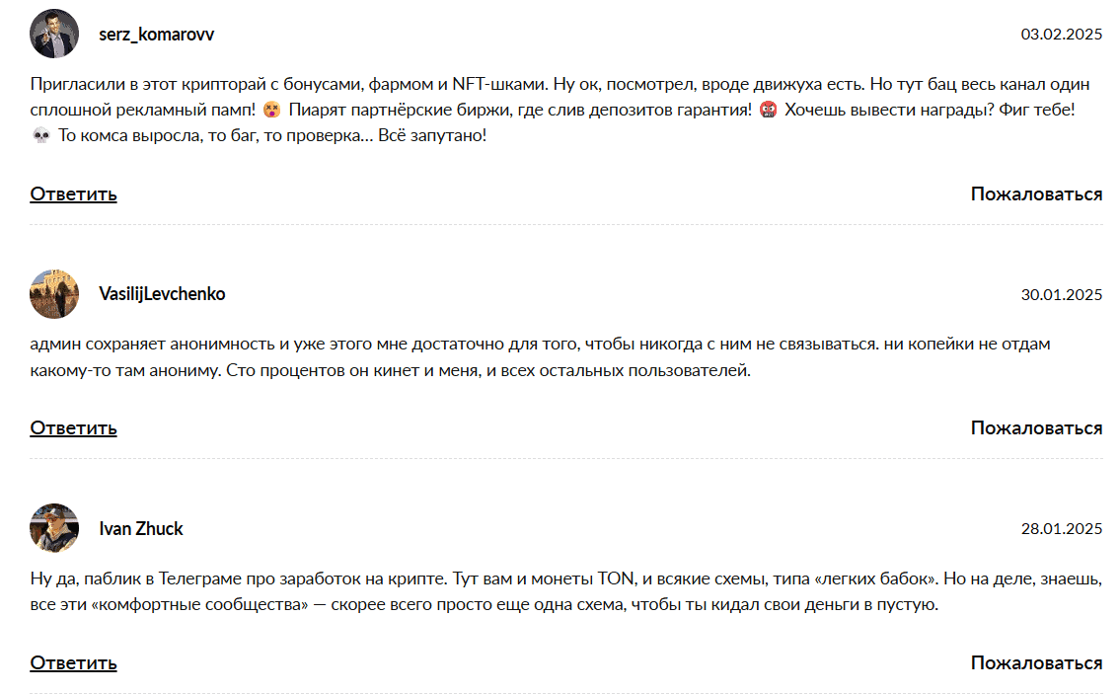Viewport: 1119px width, 694px height.
Task: Report Ivan Zhuck's comment using Пожаловаться
Action: (x=1036, y=662)
